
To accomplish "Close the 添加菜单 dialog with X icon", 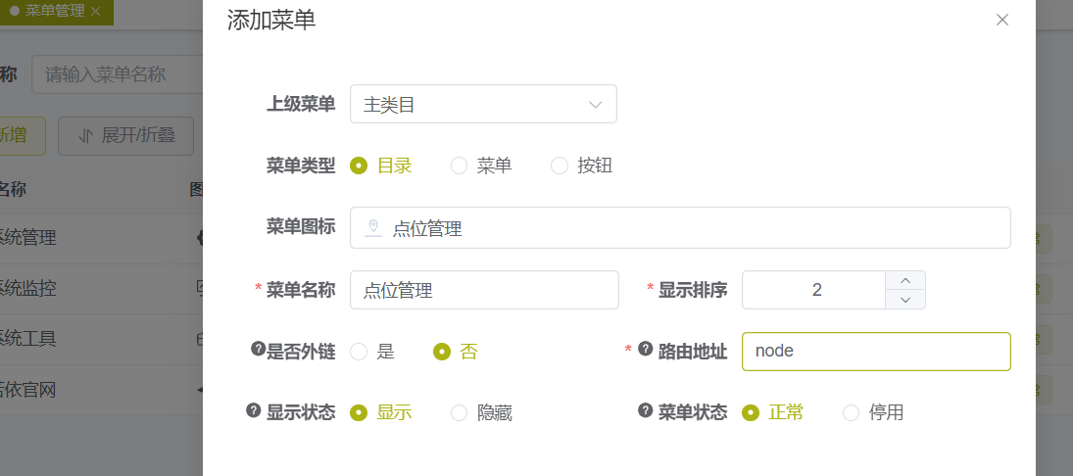I will click(x=1001, y=20).
